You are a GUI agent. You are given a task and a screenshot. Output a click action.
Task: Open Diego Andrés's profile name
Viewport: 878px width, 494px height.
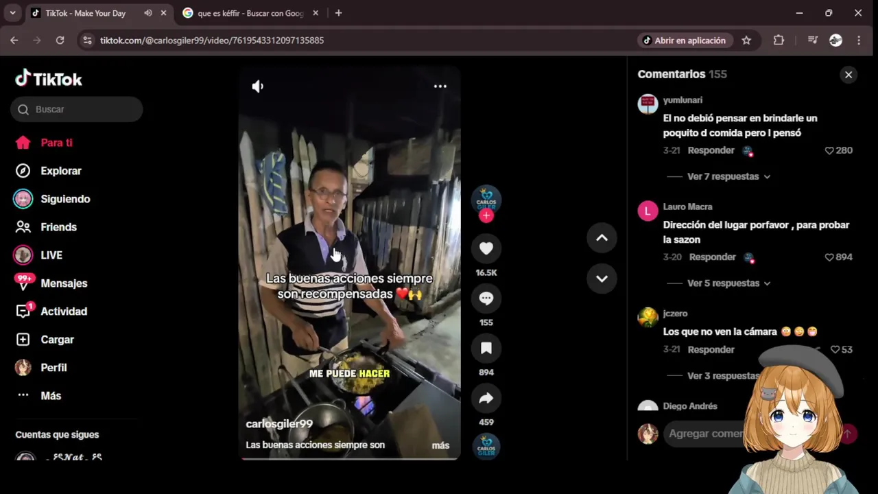coord(690,406)
